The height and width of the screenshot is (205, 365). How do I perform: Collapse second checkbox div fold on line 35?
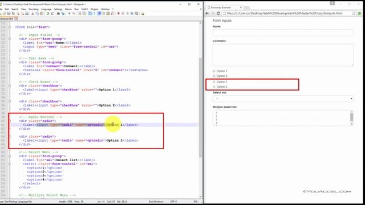(10, 101)
